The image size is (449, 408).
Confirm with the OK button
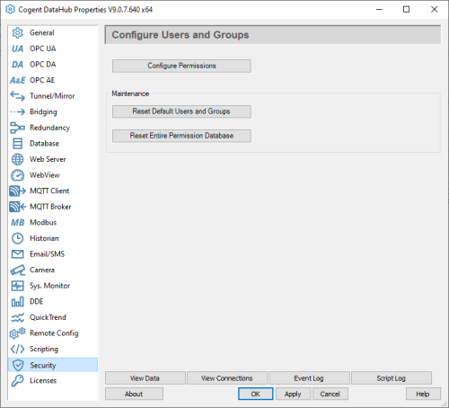(x=255, y=394)
